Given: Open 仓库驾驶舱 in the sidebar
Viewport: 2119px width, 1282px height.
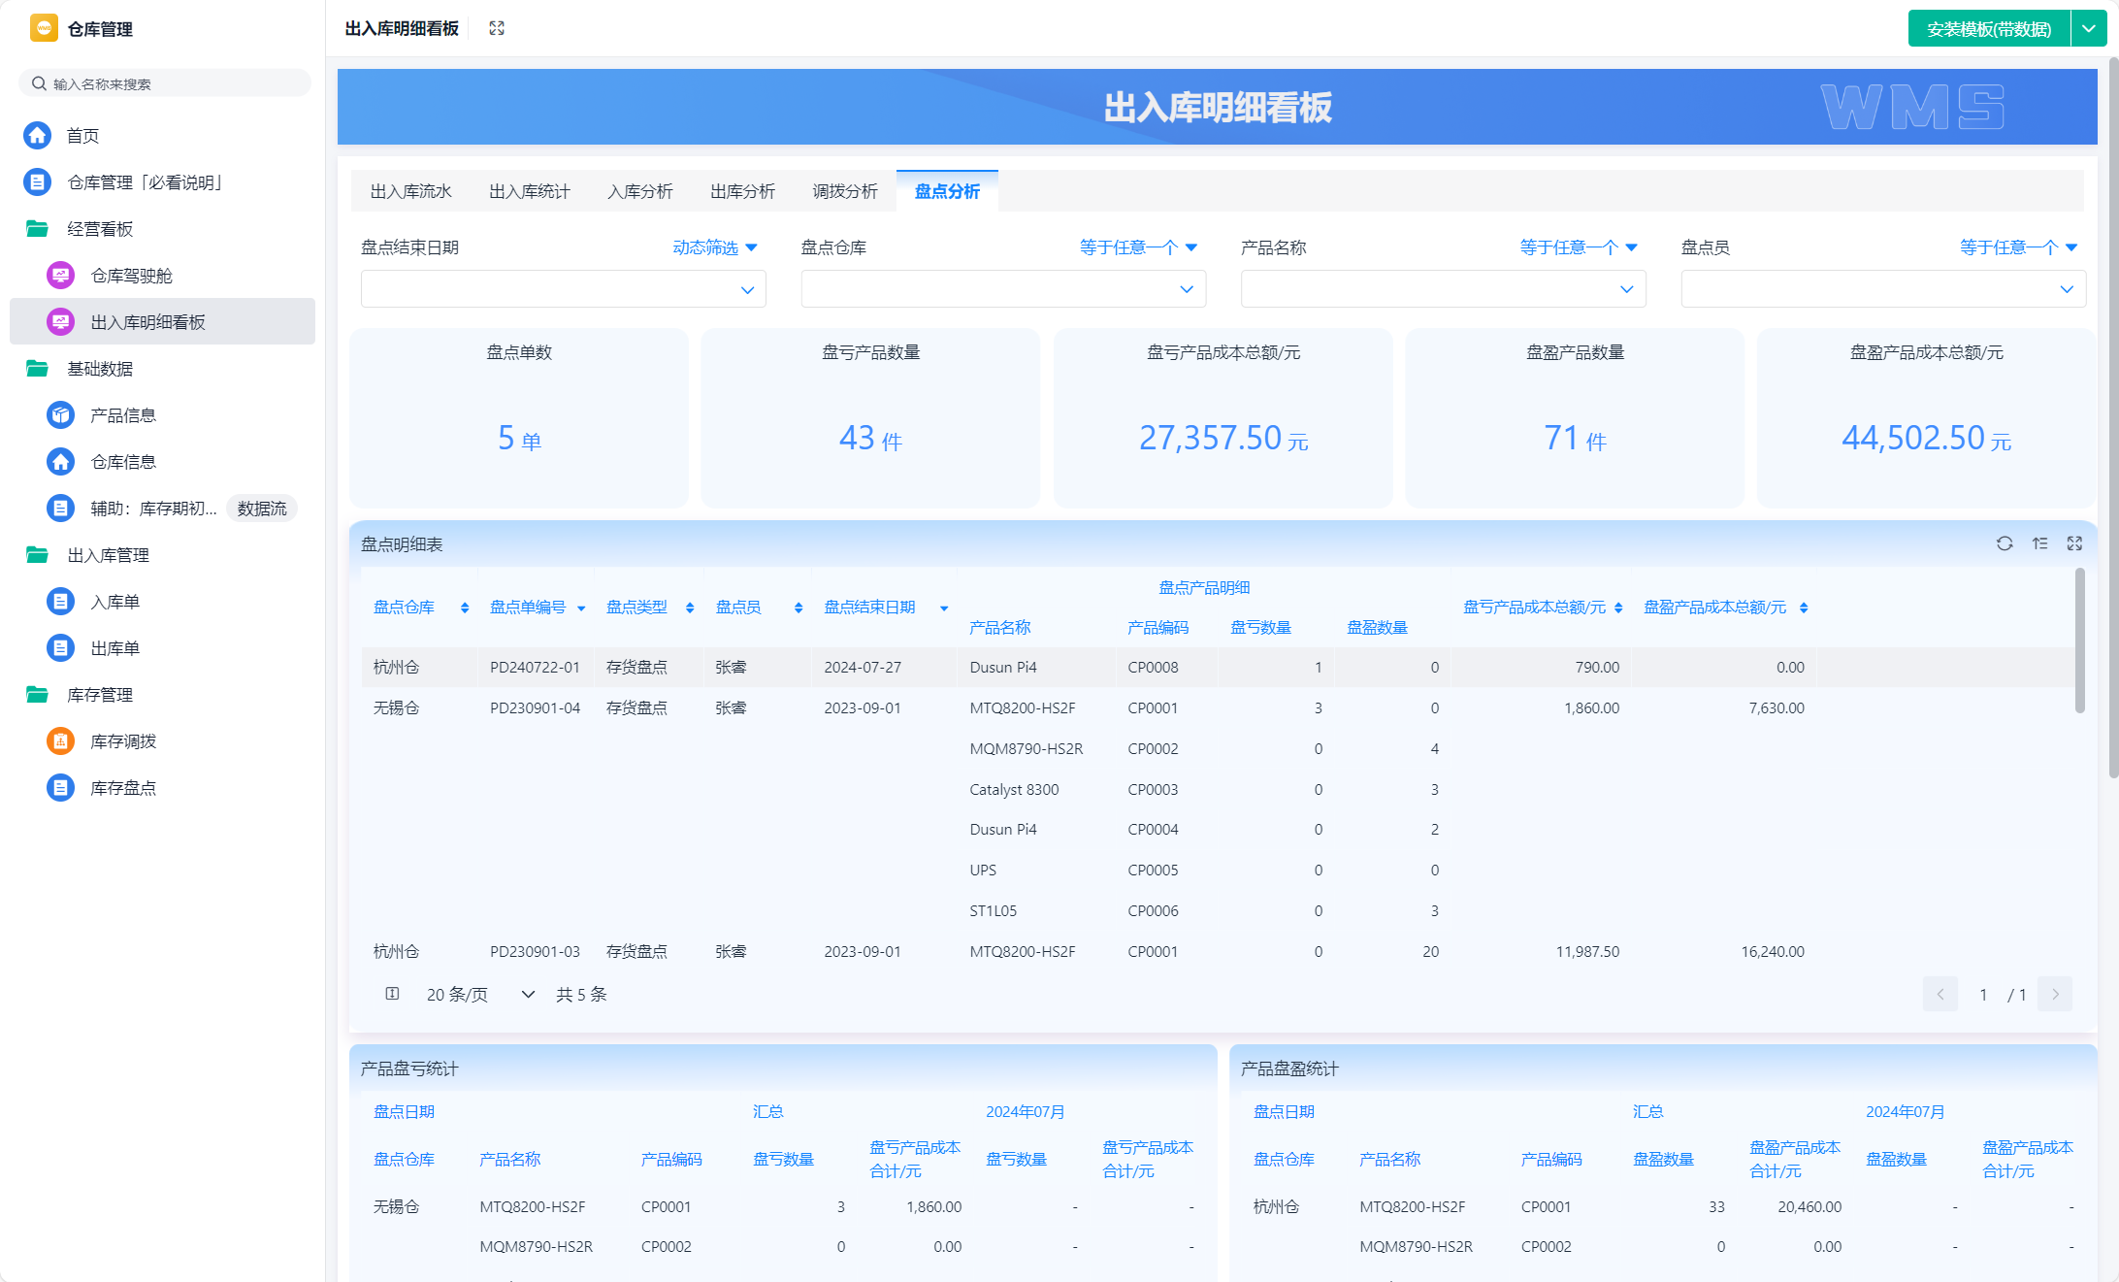Looking at the screenshot, I should point(131,276).
